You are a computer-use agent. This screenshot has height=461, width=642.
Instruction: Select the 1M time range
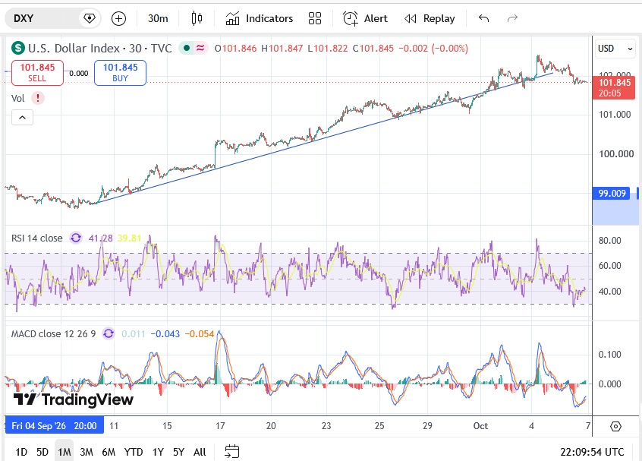pyautogui.click(x=65, y=452)
